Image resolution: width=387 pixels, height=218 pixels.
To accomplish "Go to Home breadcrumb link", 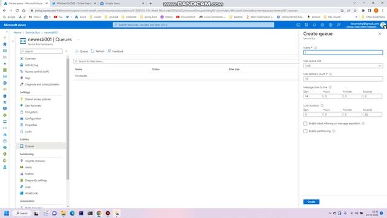I will [x=18, y=33].
